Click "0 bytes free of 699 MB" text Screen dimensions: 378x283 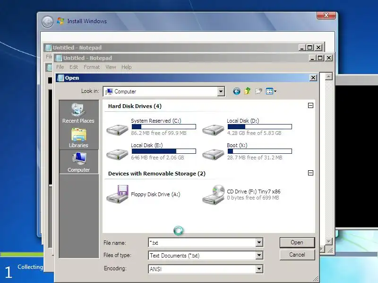[253, 198]
